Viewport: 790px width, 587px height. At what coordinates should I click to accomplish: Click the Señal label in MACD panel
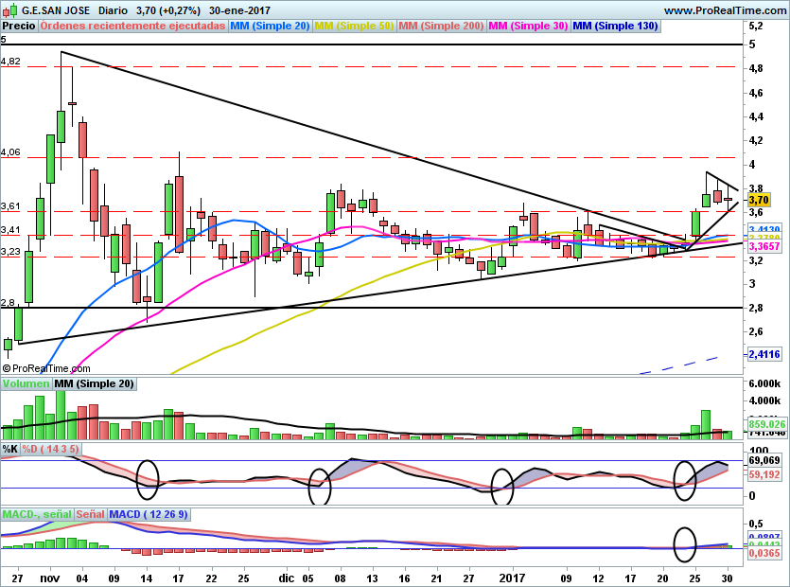(x=90, y=514)
